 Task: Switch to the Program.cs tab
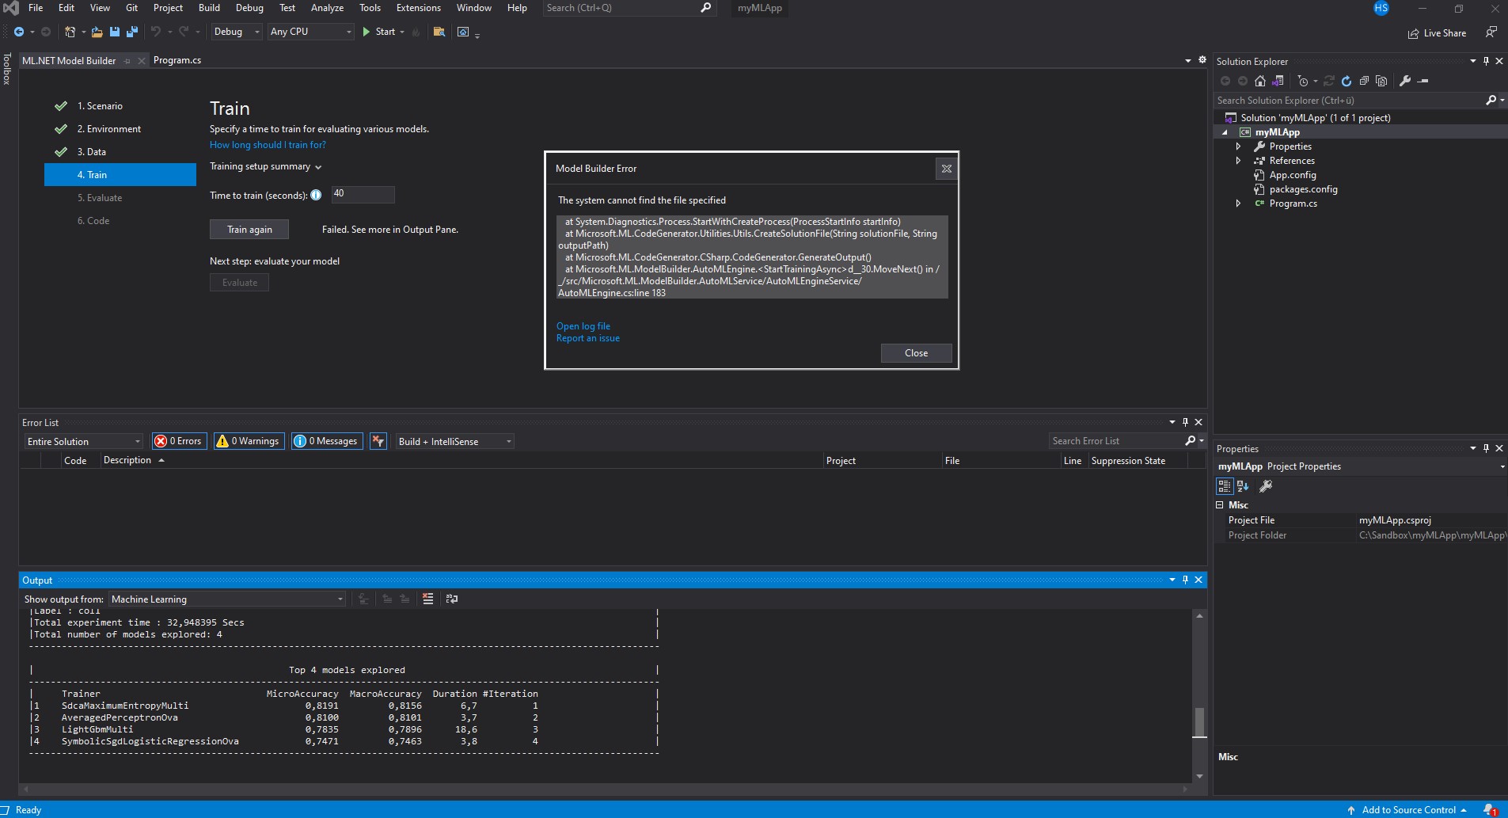[x=177, y=60]
